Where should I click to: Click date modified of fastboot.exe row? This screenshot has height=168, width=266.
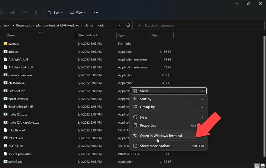point(89,91)
